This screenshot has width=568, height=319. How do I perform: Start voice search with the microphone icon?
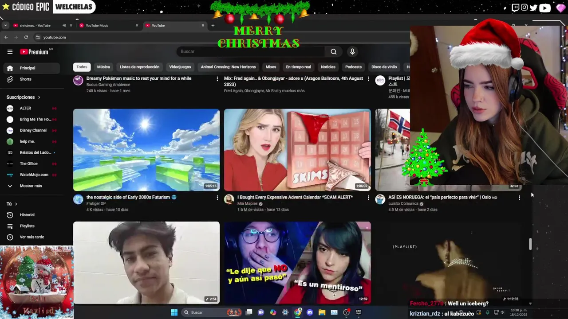point(352,52)
